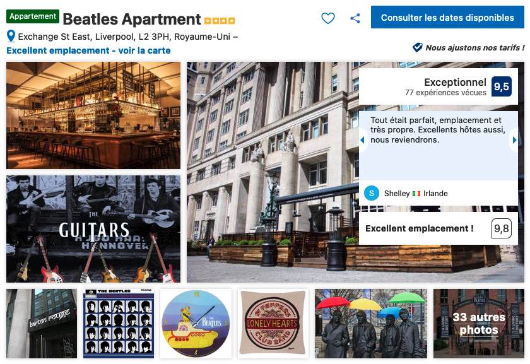Viewport: 530px width, 364px height.
Task: Open the Lonely Hearts cushion thumbnail
Action: click(273, 324)
